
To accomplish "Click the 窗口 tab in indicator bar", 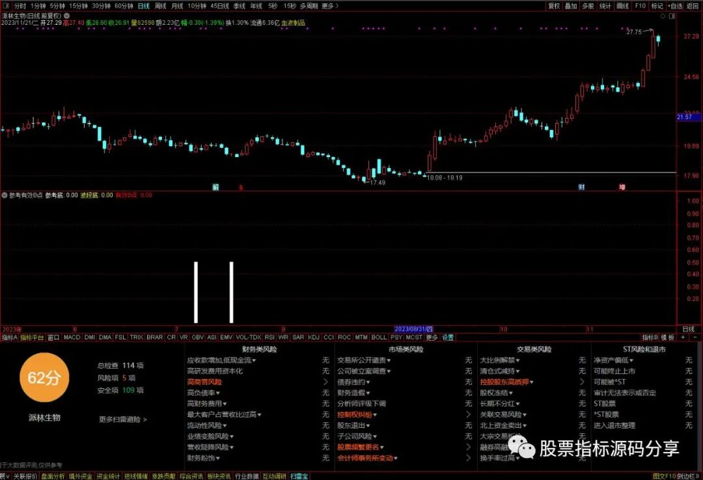I will point(53,337).
